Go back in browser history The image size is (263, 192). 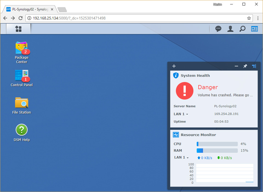click(5, 18)
